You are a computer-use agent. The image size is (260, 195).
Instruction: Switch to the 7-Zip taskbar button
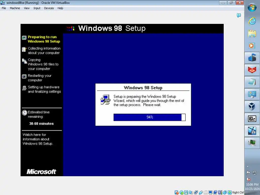click(x=252, y=119)
